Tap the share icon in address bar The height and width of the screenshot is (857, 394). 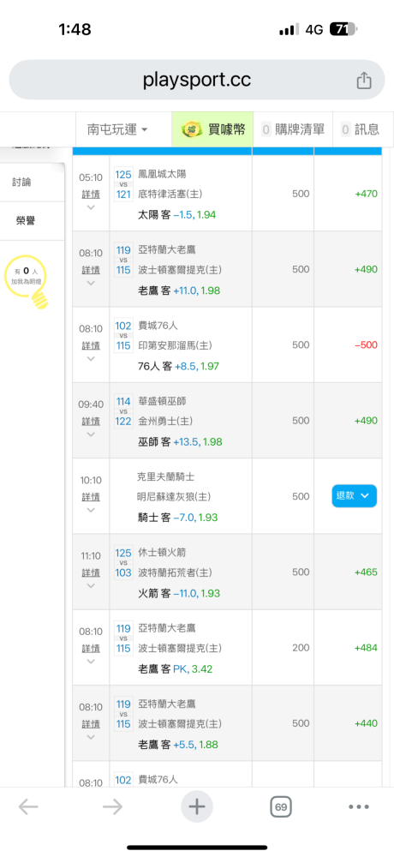point(364,81)
